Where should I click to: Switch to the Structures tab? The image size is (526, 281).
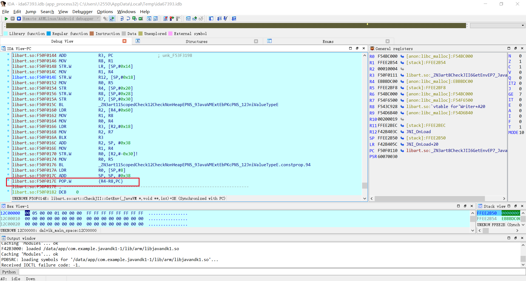196,42
